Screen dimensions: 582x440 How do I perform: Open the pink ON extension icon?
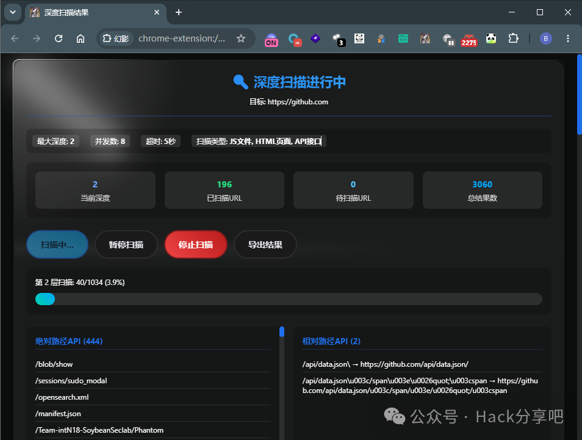(x=271, y=39)
